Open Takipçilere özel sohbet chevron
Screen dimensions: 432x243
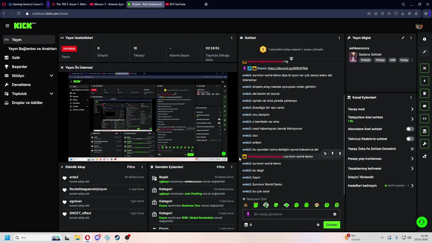coord(412,119)
